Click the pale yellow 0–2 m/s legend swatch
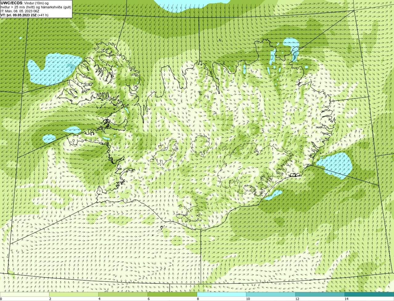Screen dimensions: 394x301 click(x=25, y=294)
